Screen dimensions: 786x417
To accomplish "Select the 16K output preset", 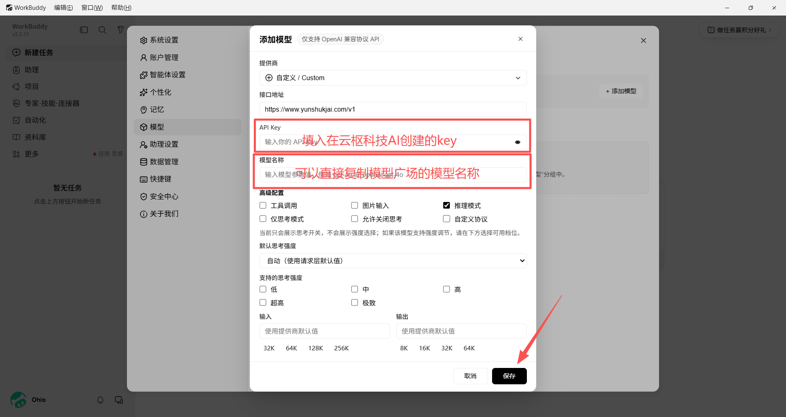I will 425,348.
